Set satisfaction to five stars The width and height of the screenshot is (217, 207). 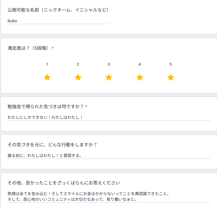pyautogui.click(x=171, y=77)
